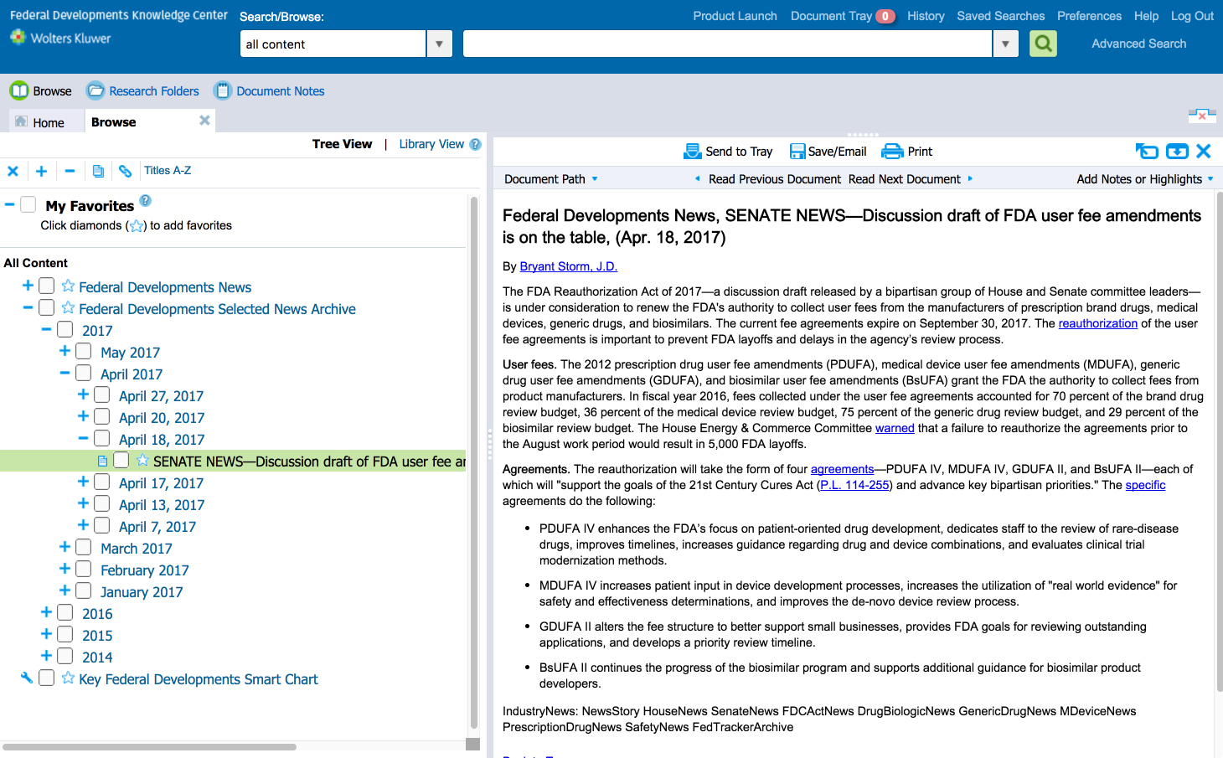The image size is (1223, 758).
Task: Check the May 2017 checkbox
Action: [84, 352]
